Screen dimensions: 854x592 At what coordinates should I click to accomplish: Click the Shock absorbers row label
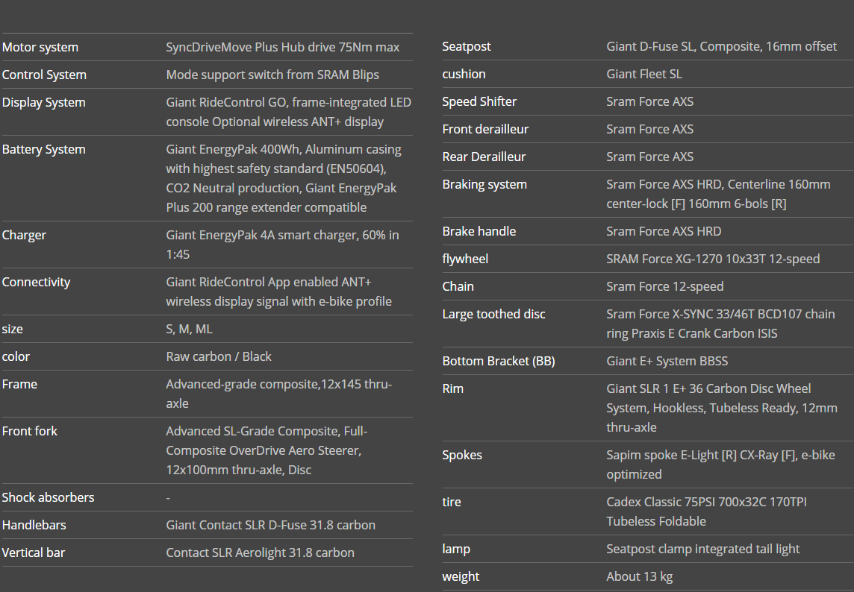pyautogui.click(x=48, y=498)
